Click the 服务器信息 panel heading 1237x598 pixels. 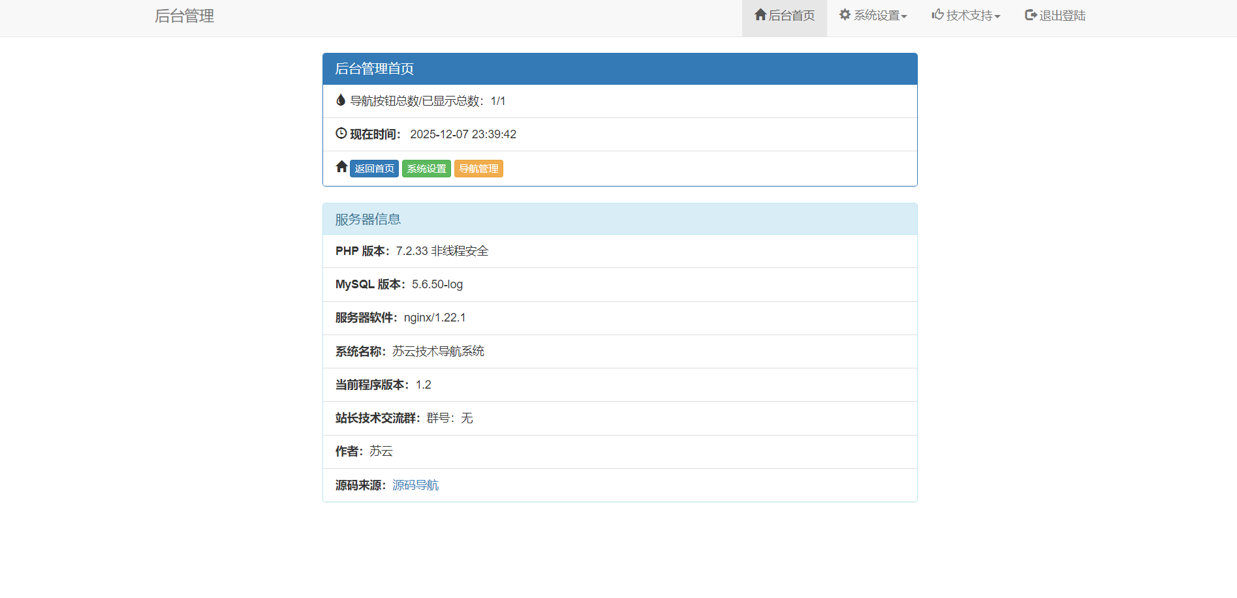pos(619,219)
